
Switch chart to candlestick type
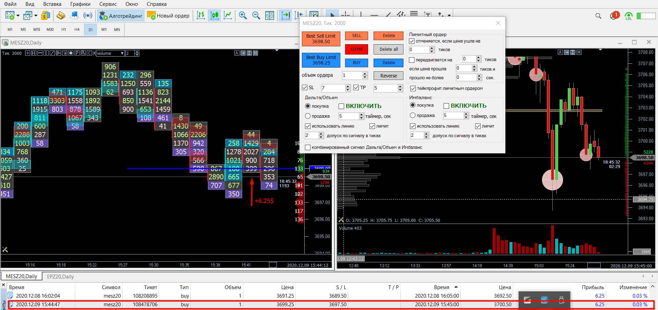point(214,15)
